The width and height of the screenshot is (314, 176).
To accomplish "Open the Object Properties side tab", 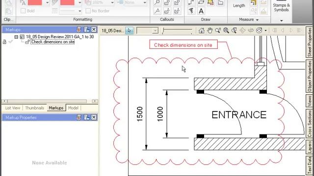I will pos(310,76).
